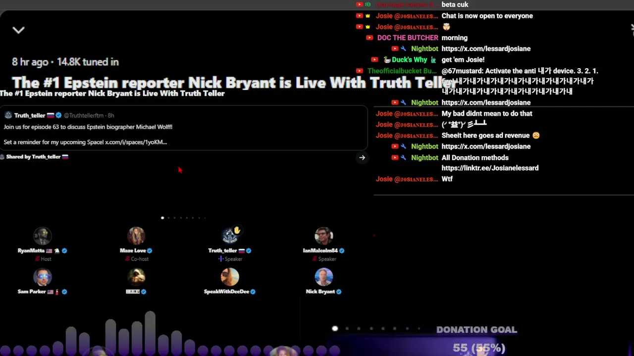The image size is (634, 356).
Task: Click the next arrow on the shared post card
Action: (x=362, y=158)
